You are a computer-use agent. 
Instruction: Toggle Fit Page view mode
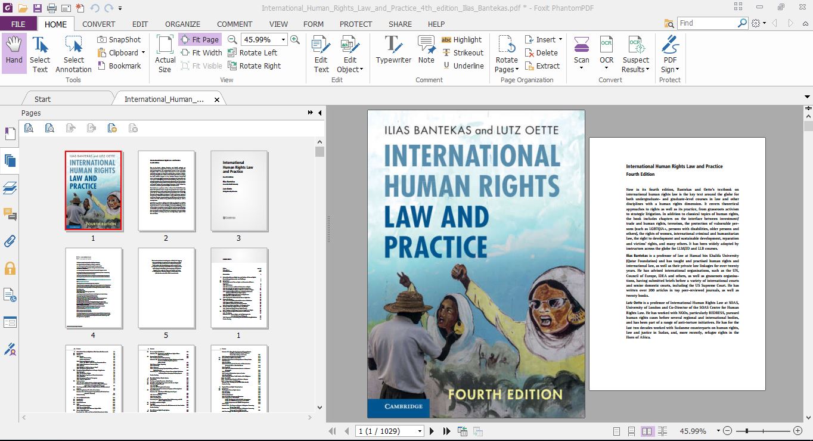pos(200,39)
